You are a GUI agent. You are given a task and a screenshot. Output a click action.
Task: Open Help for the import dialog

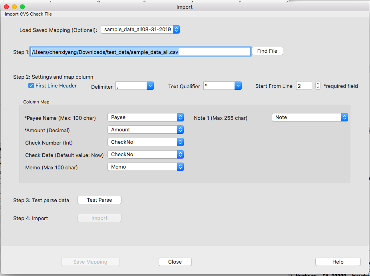coord(338,262)
